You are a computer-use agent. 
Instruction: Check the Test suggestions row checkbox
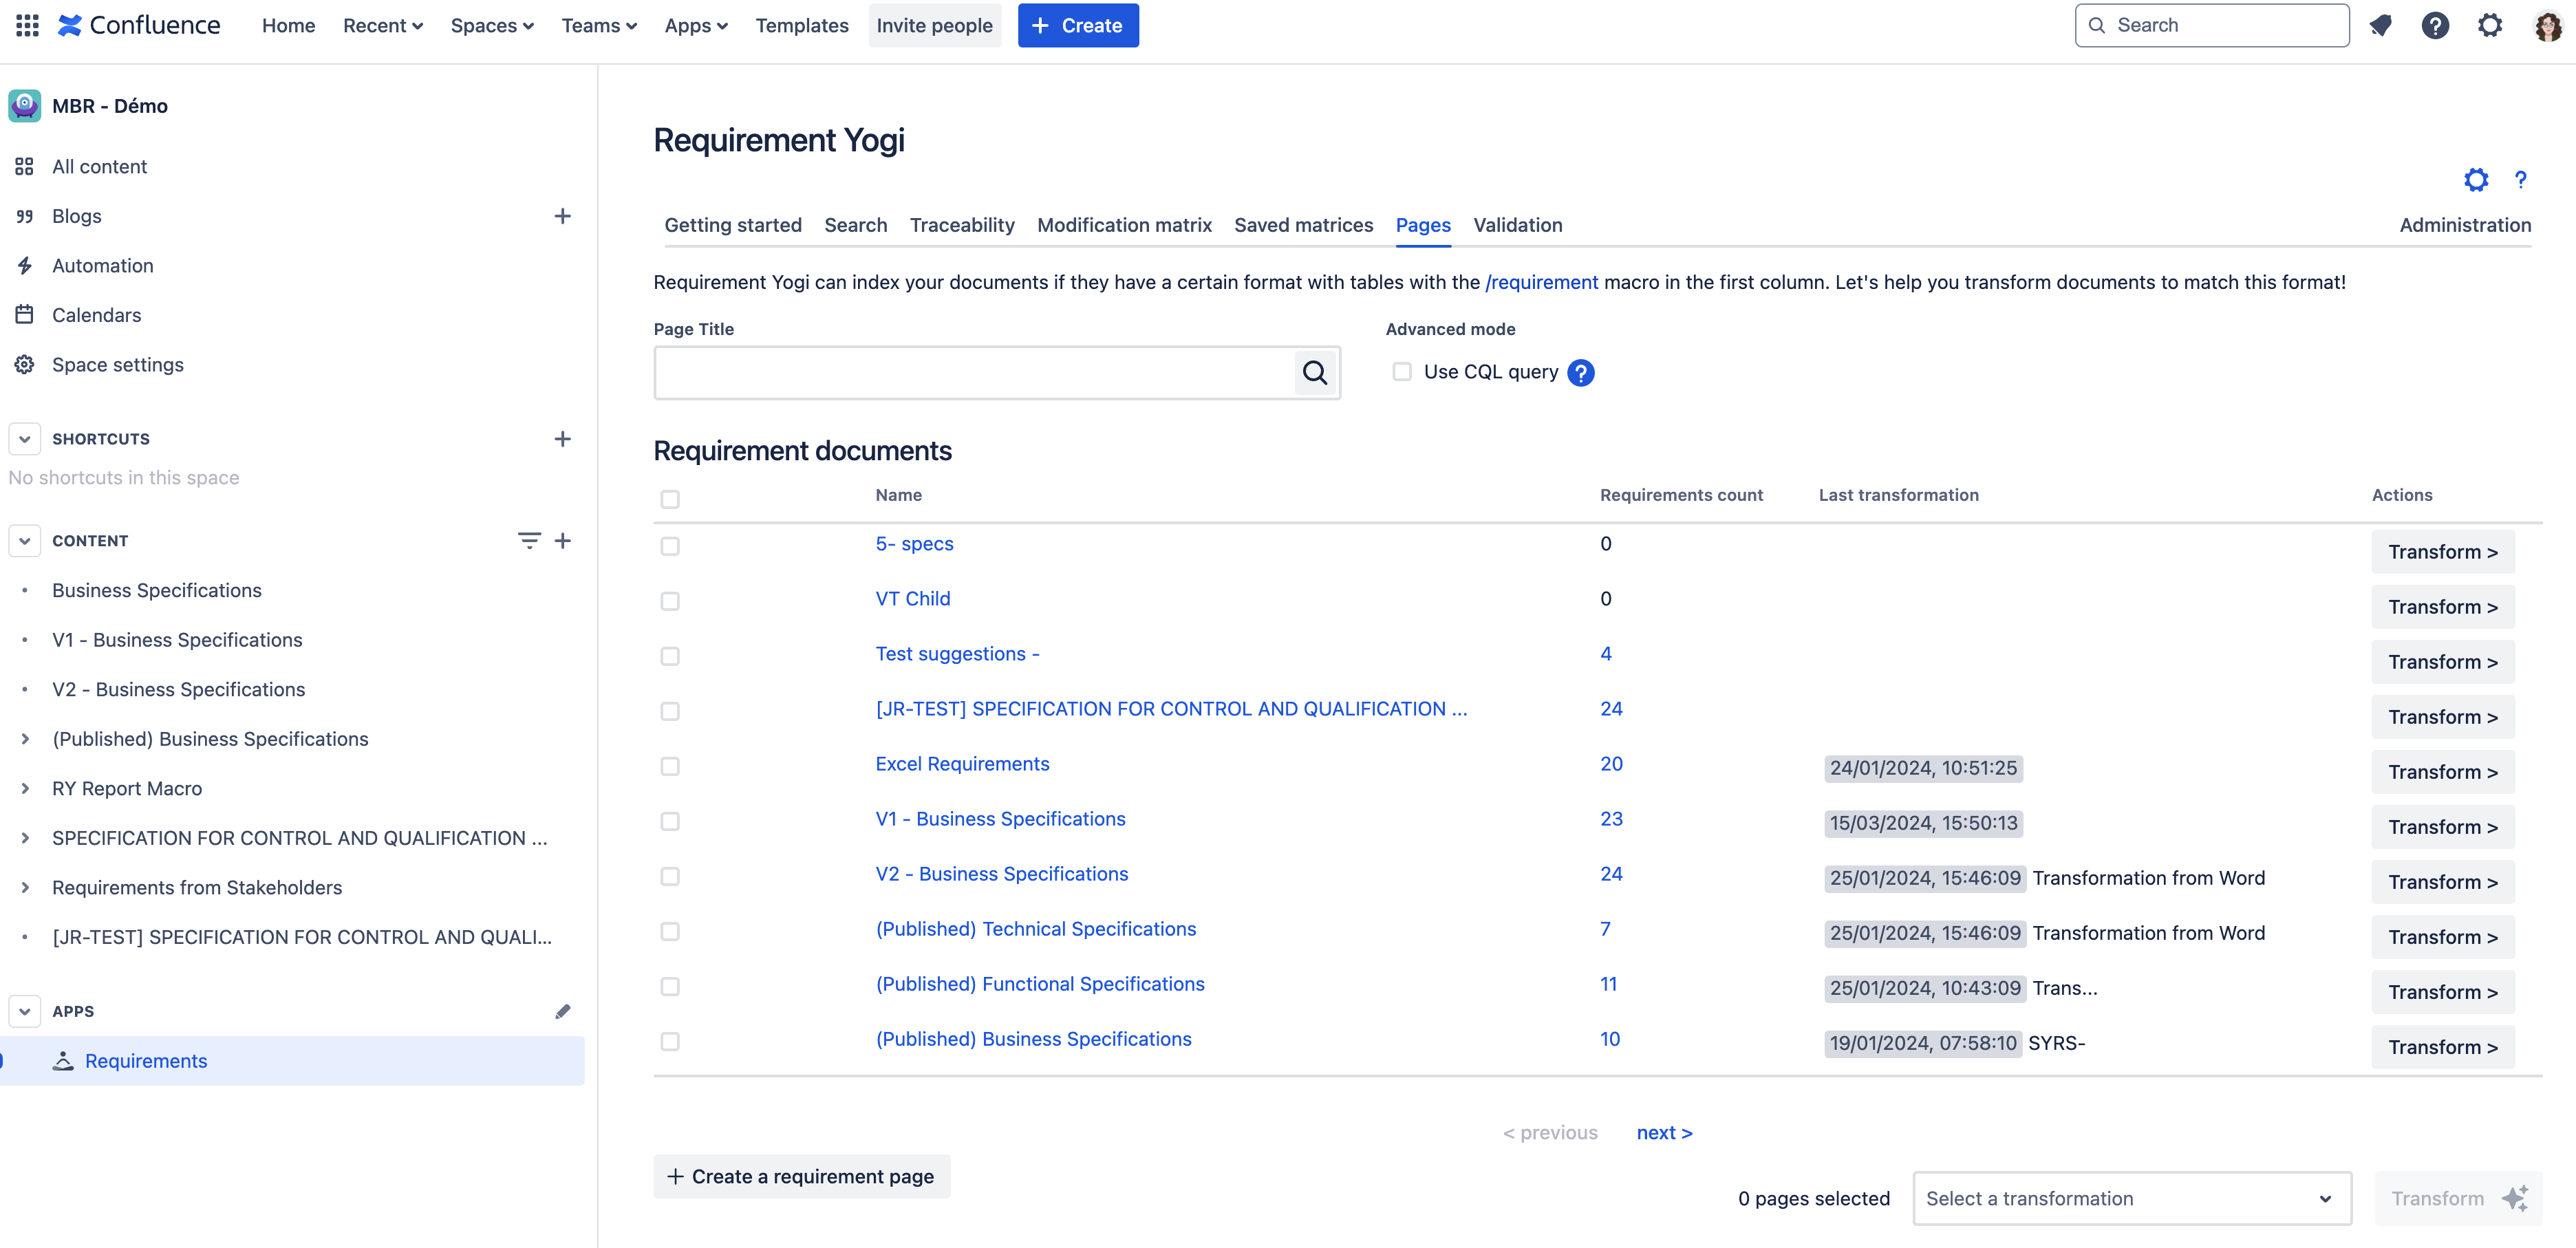point(669,656)
